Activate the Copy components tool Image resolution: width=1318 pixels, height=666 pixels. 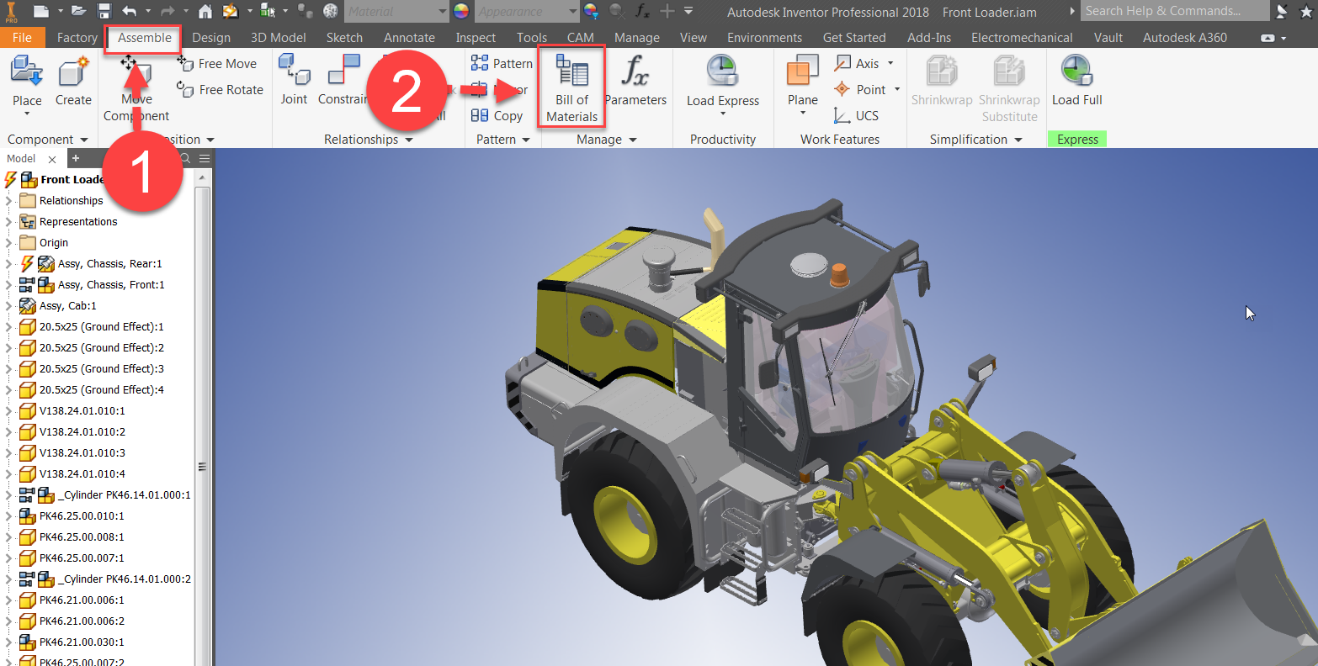pos(498,115)
